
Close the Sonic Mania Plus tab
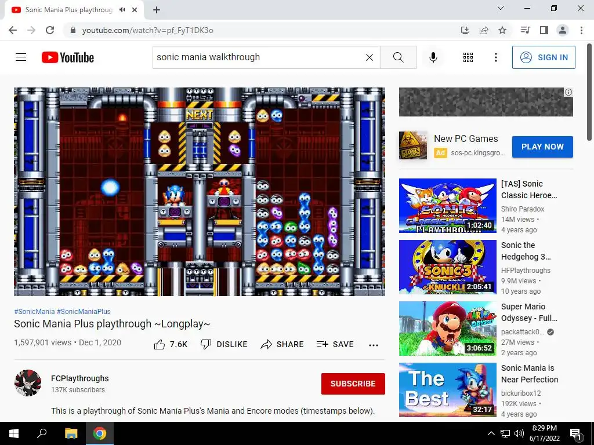tap(135, 10)
